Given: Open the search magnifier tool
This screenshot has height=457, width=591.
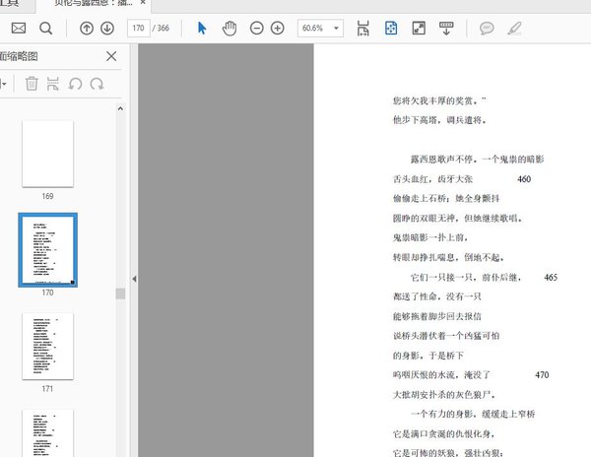Looking at the screenshot, I should click(x=46, y=28).
